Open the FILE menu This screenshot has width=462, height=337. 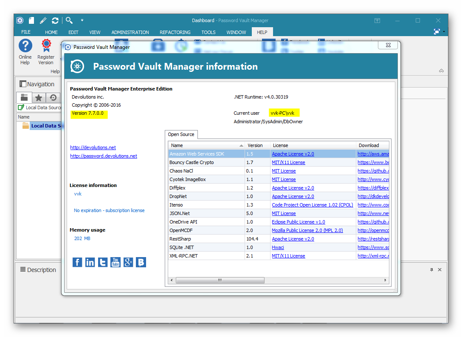(26, 32)
